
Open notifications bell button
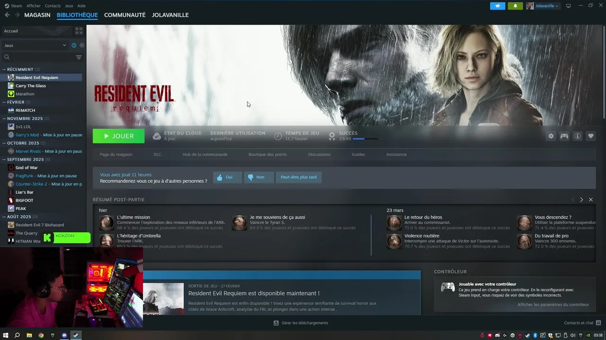[515, 6]
